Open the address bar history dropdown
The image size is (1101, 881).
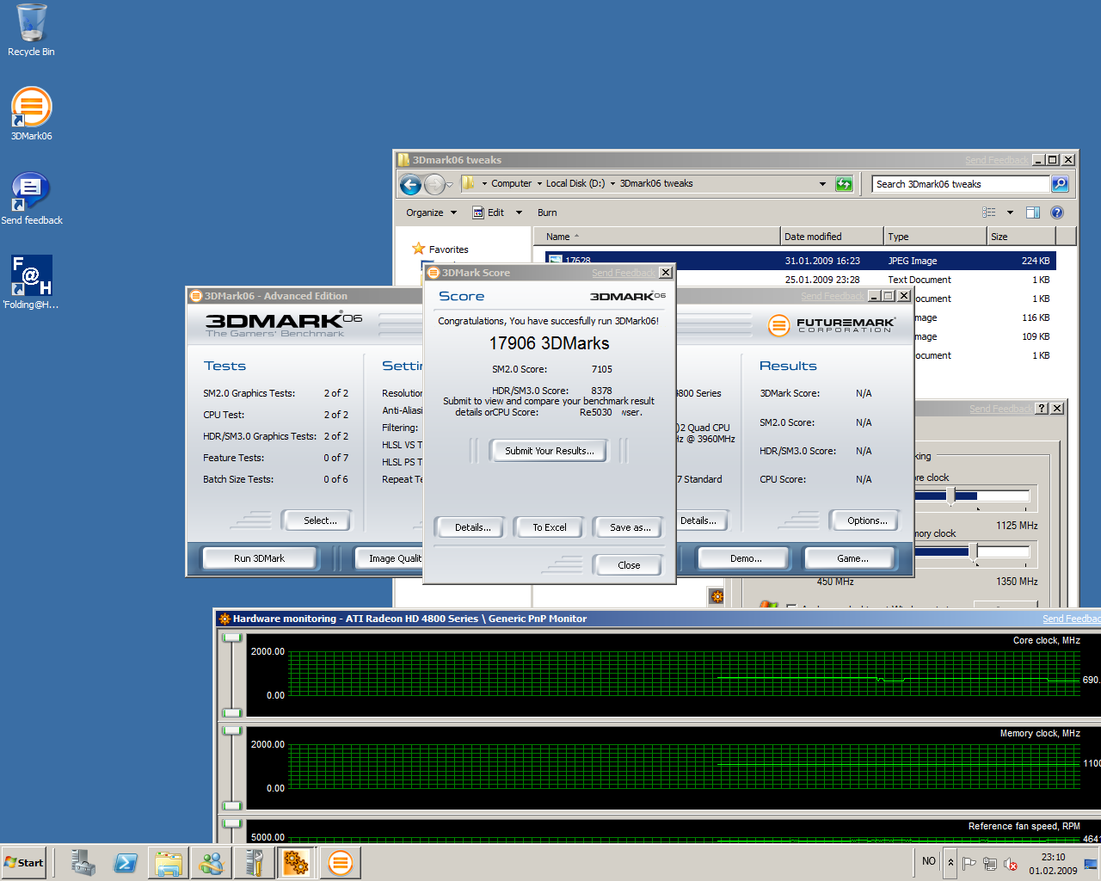click(822, 184)
